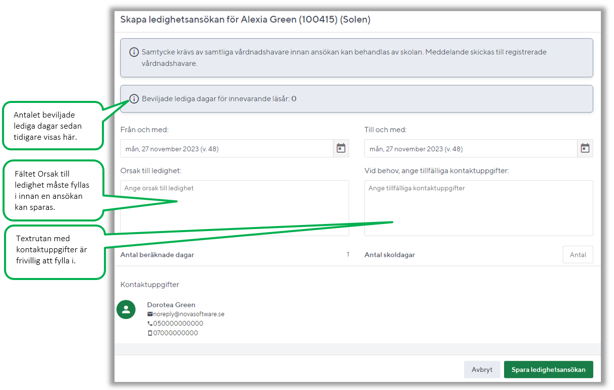
Task: Click the phone number 050000000000
Action: click(178, 323)
